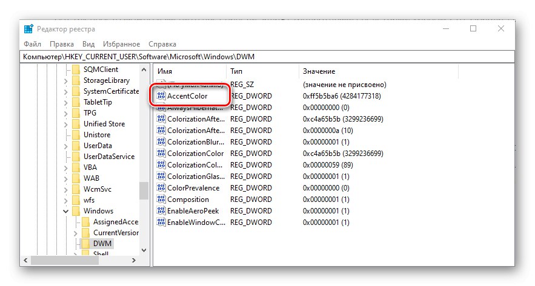Select the first ColorizationAfte... value name
The height and width of the screenshot is (286, 535).
[196, 119]
